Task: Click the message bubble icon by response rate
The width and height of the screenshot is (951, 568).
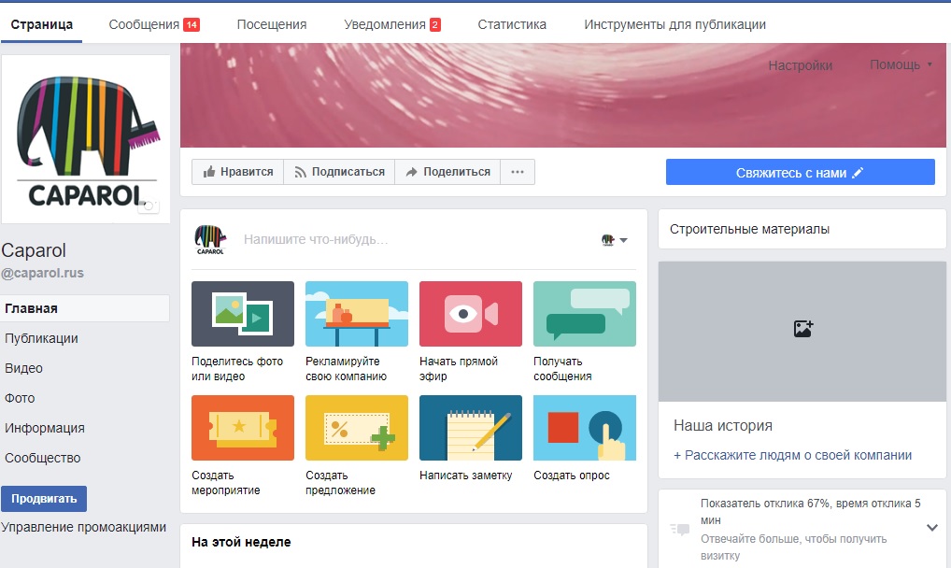Action: (680, 529)
